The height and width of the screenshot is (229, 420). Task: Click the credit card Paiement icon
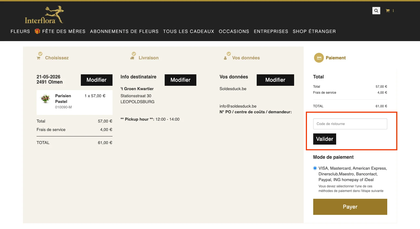[x=319, y=58]
